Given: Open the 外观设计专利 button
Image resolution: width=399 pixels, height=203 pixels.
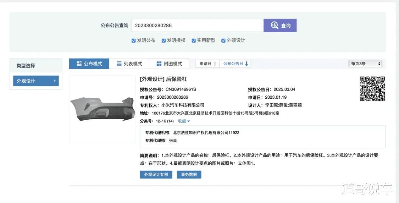Looking at the screenshot, I should tap(156, 175).
